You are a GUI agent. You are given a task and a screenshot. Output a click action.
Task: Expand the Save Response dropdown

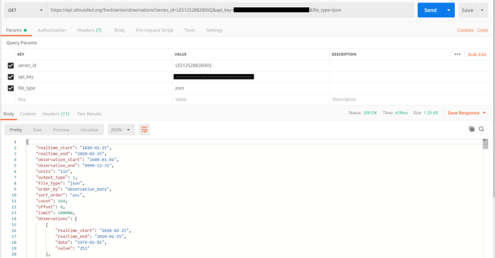467,113
